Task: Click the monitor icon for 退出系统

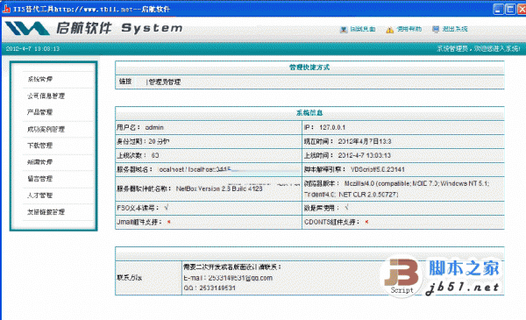Action: coord(436,30)
